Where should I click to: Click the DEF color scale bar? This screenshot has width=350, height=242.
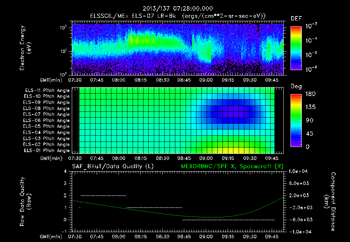pos(296,48)
